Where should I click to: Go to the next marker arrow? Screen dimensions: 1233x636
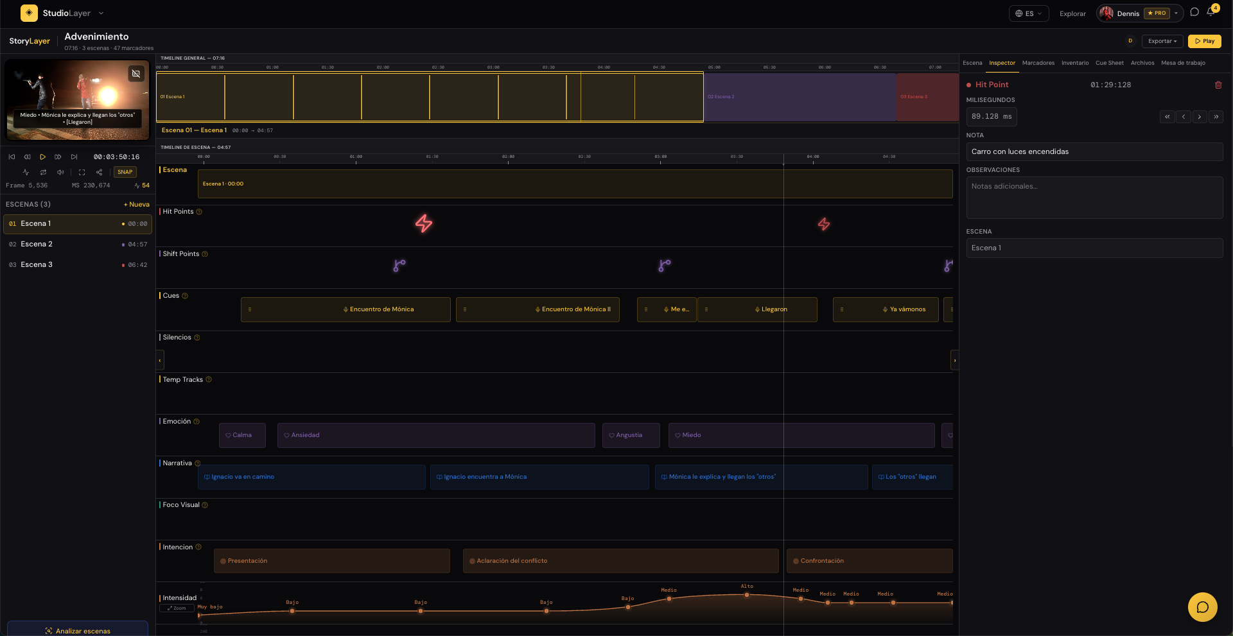point(1200,117)
